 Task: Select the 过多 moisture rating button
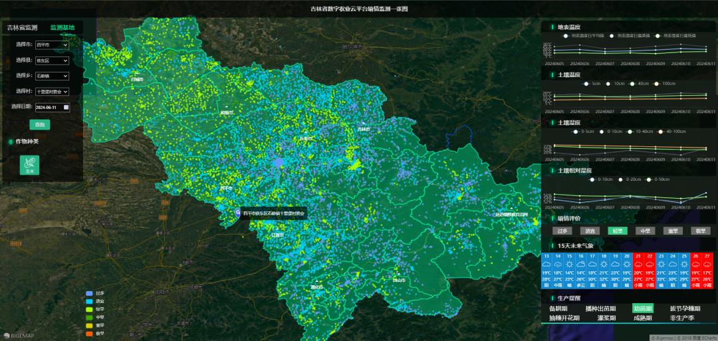click(x=562, y=231)
